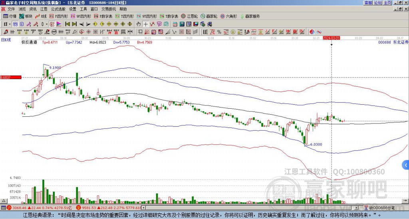Open the 9T四方形 tool
This screenshot has width=409, height=219.
pyautogui.click(x=147, y=16)
